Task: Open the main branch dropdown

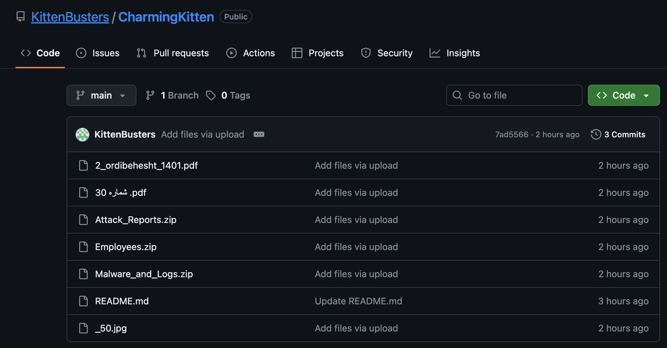Action: tap(101, 96)
